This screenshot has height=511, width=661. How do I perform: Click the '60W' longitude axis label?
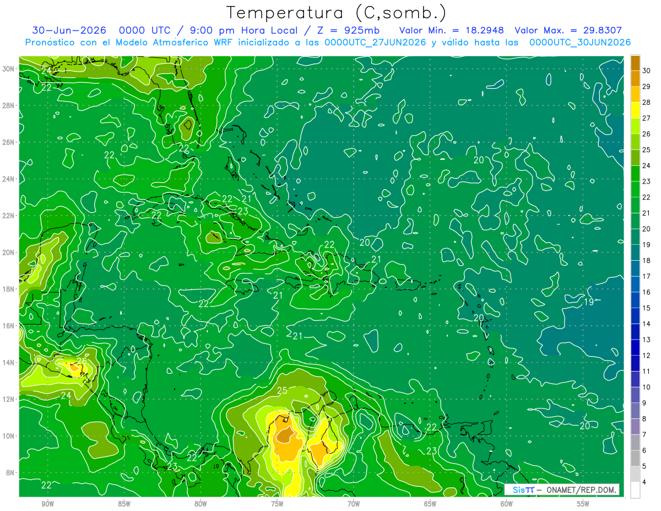pos(507,504)
